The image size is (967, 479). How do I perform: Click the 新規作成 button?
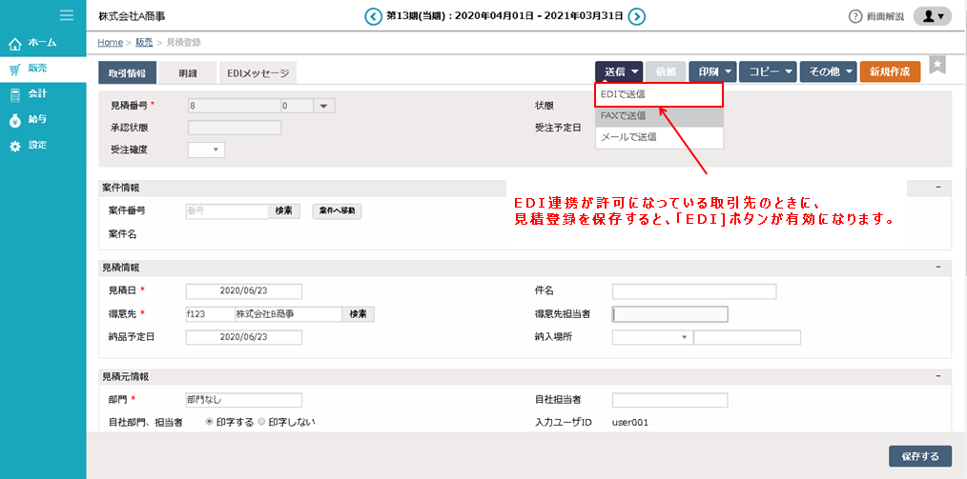pos(890,71)
